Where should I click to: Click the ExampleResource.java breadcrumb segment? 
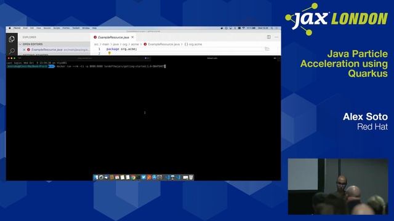point(161,44)
